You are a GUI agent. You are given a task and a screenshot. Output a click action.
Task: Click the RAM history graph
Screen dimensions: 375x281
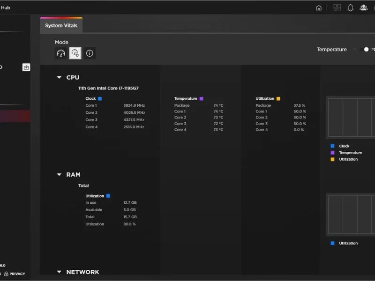coord(351,214)
